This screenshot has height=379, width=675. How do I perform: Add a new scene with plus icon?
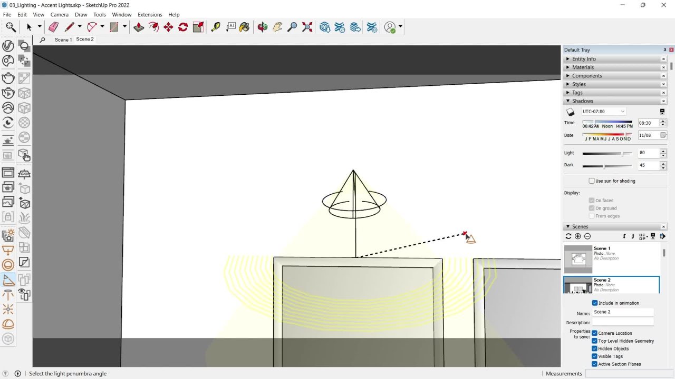click(578, 236)
